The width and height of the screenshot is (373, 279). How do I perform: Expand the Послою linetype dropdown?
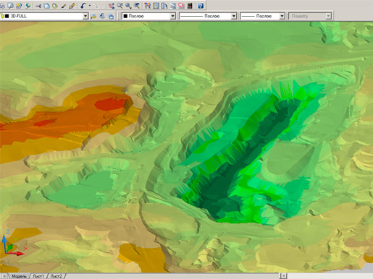(234, 16)
